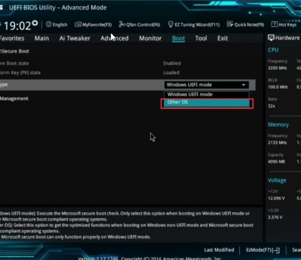Click the 19:02 clock display

point(17,25)
